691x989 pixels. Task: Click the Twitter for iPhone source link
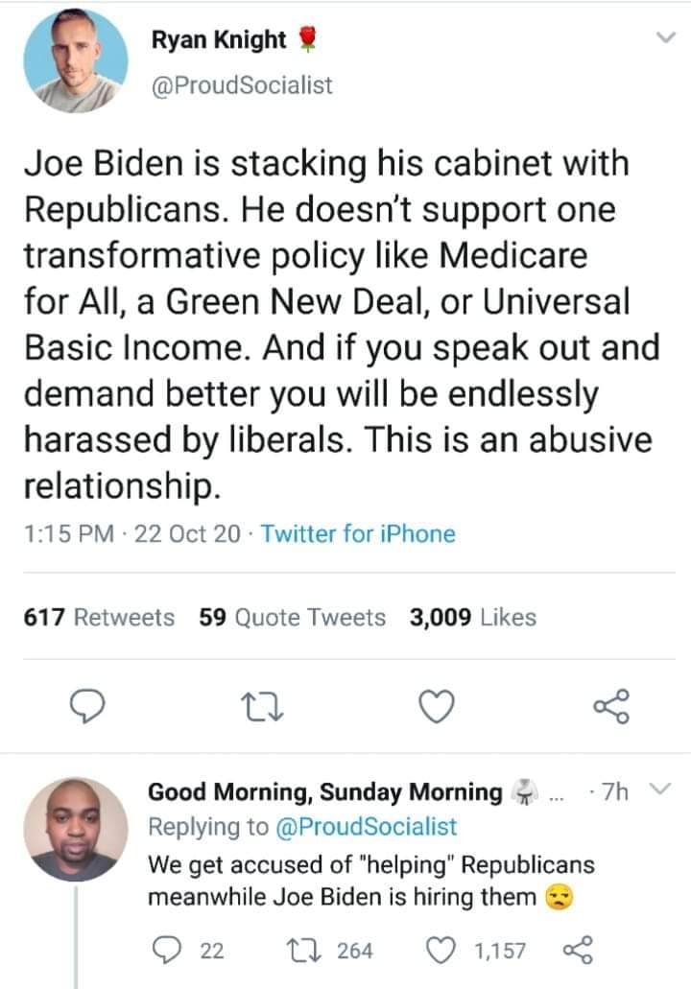(x=357, y=533)
